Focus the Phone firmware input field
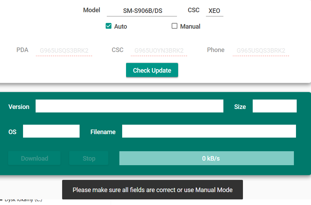This screenshot has height=205, width=311. [x=261, y=51]
